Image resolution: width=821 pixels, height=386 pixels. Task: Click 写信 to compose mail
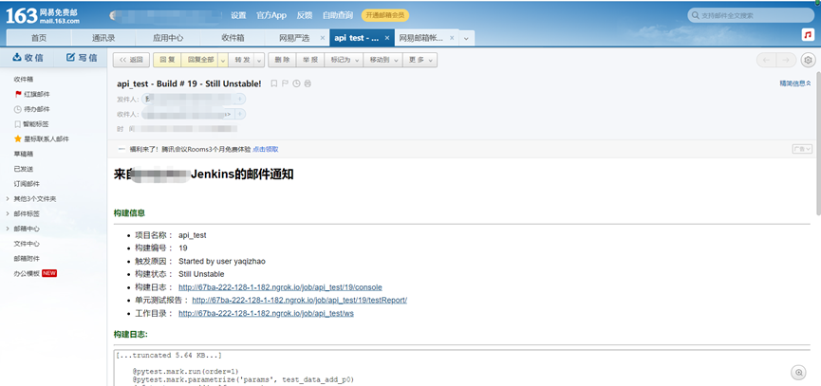click(x=82, y=58)
